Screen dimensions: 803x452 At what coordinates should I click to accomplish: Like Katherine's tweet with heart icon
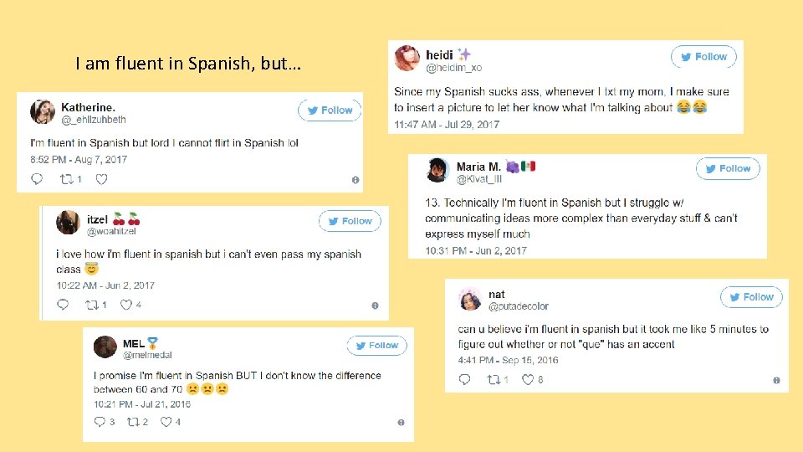(x=101, y=179)
